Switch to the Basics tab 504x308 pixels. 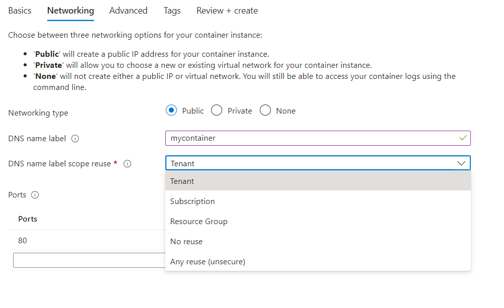click(20, 11)
